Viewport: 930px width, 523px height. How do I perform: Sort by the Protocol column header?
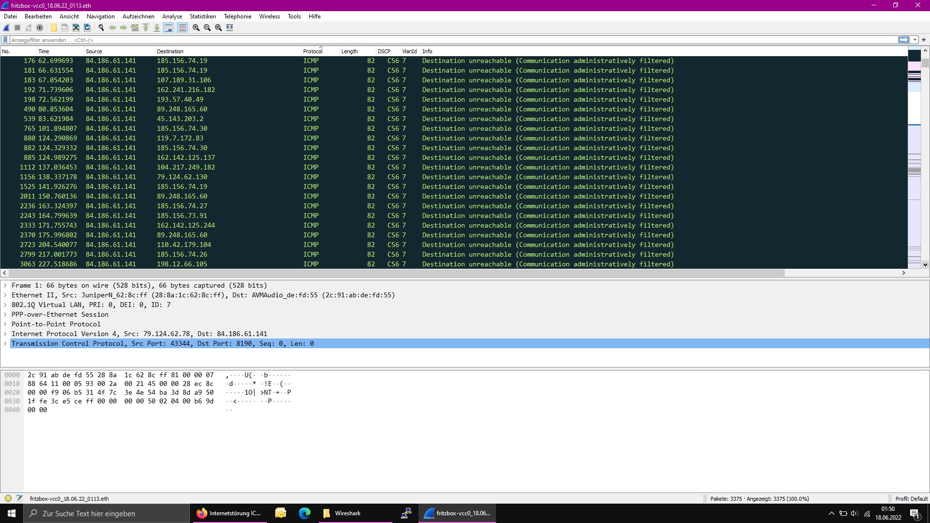(x=320, y=51)
